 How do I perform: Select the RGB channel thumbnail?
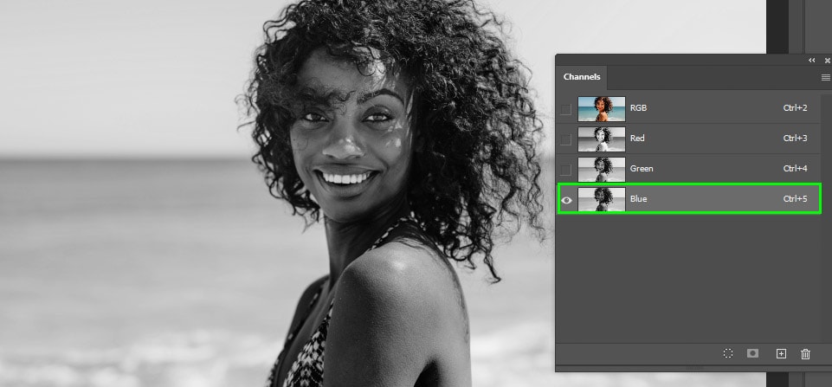coord(602,108)
